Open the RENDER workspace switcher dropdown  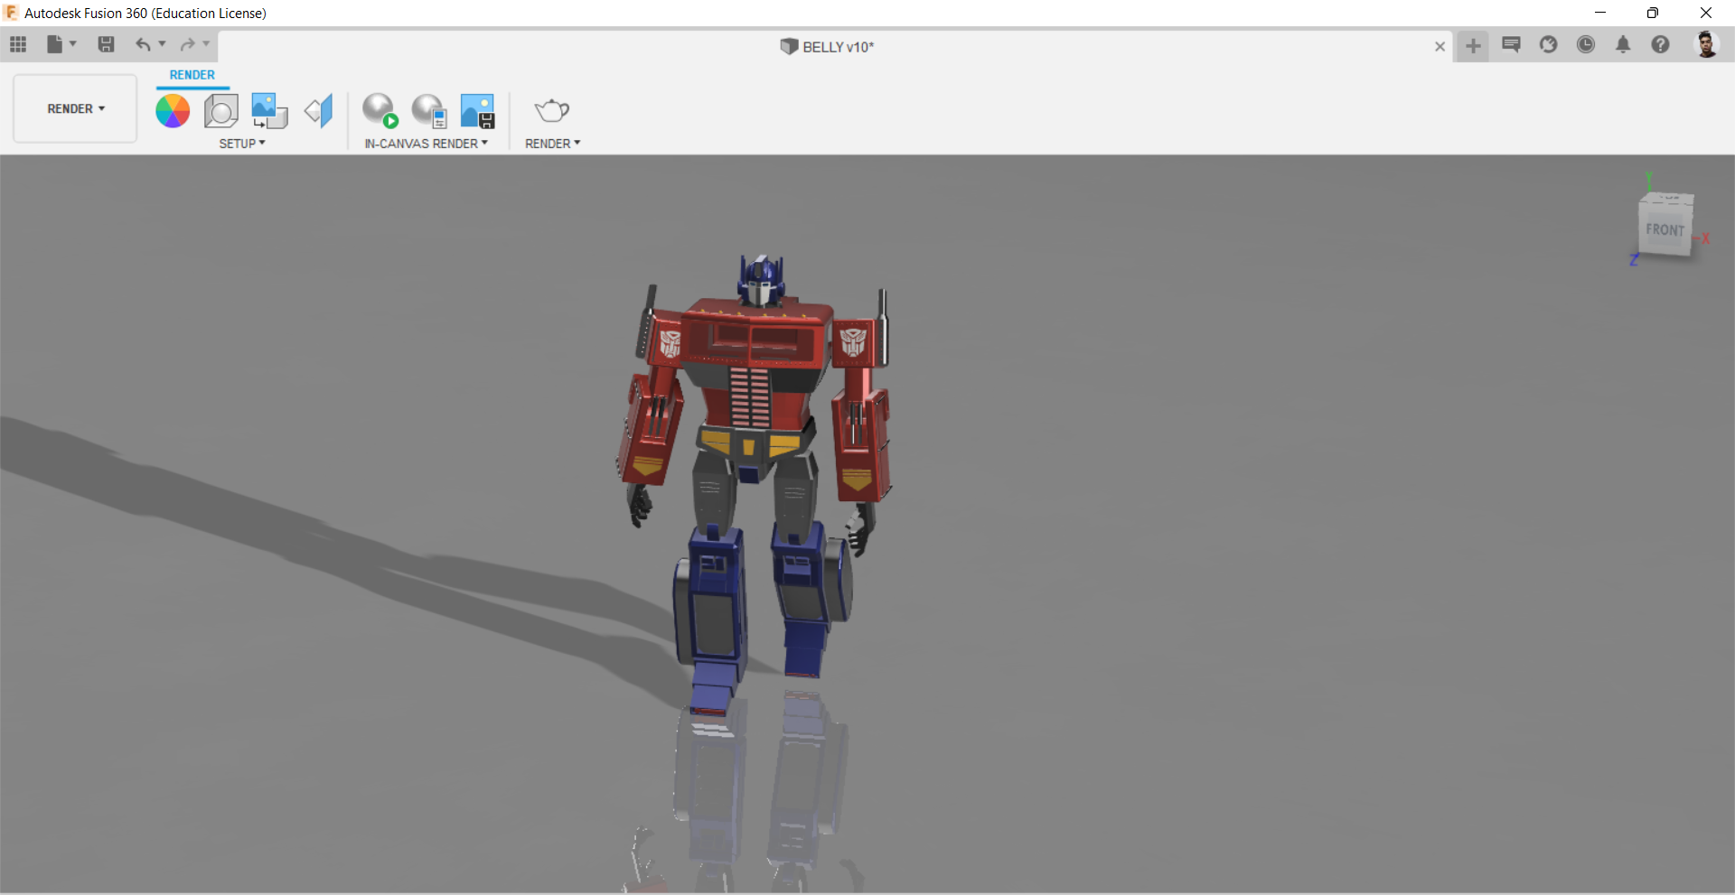pyautogui.click(x=76, y=108)
